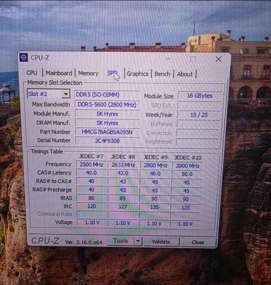Click JEDEC #9 tRAS value 90
The width and height of the screenshot is (271, 285).
[x=154, y=199]
